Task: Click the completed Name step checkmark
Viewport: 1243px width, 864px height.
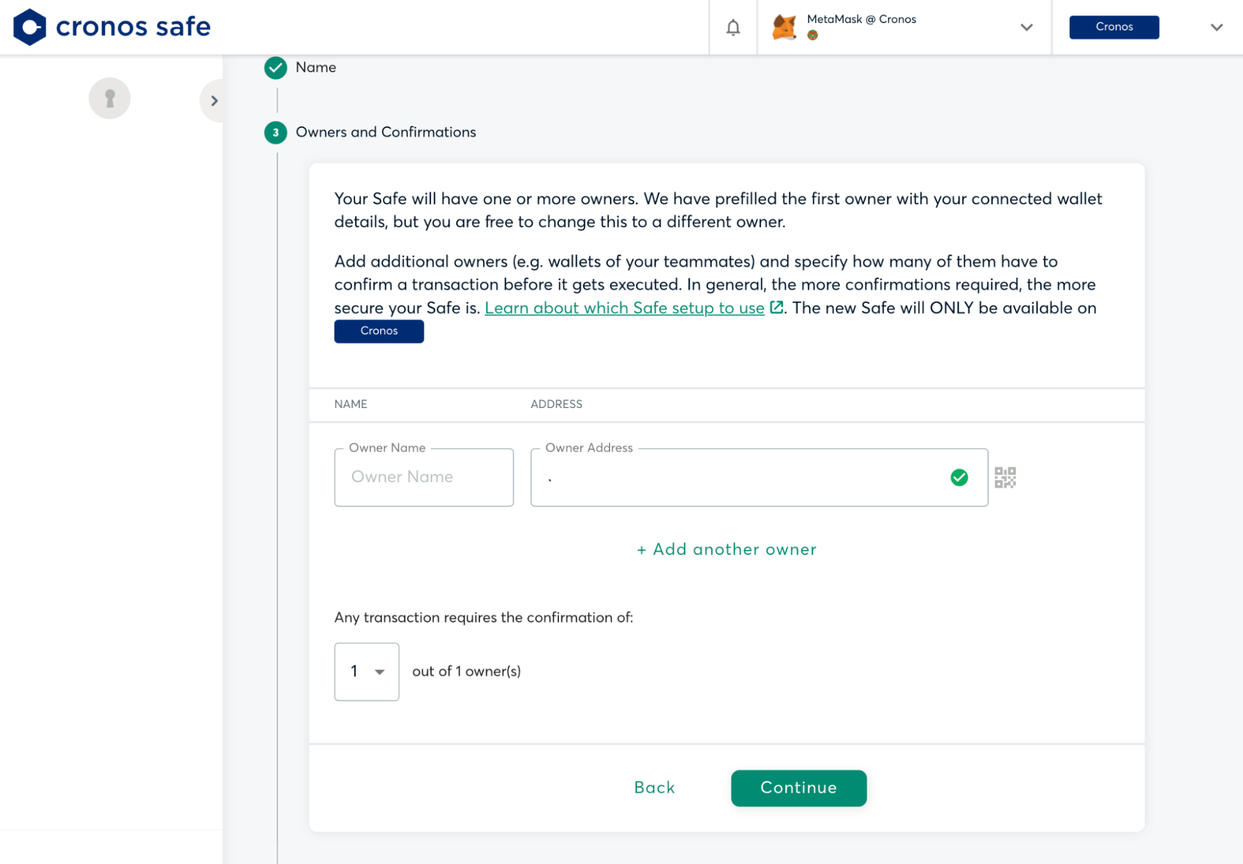Action: click(275, 68)
